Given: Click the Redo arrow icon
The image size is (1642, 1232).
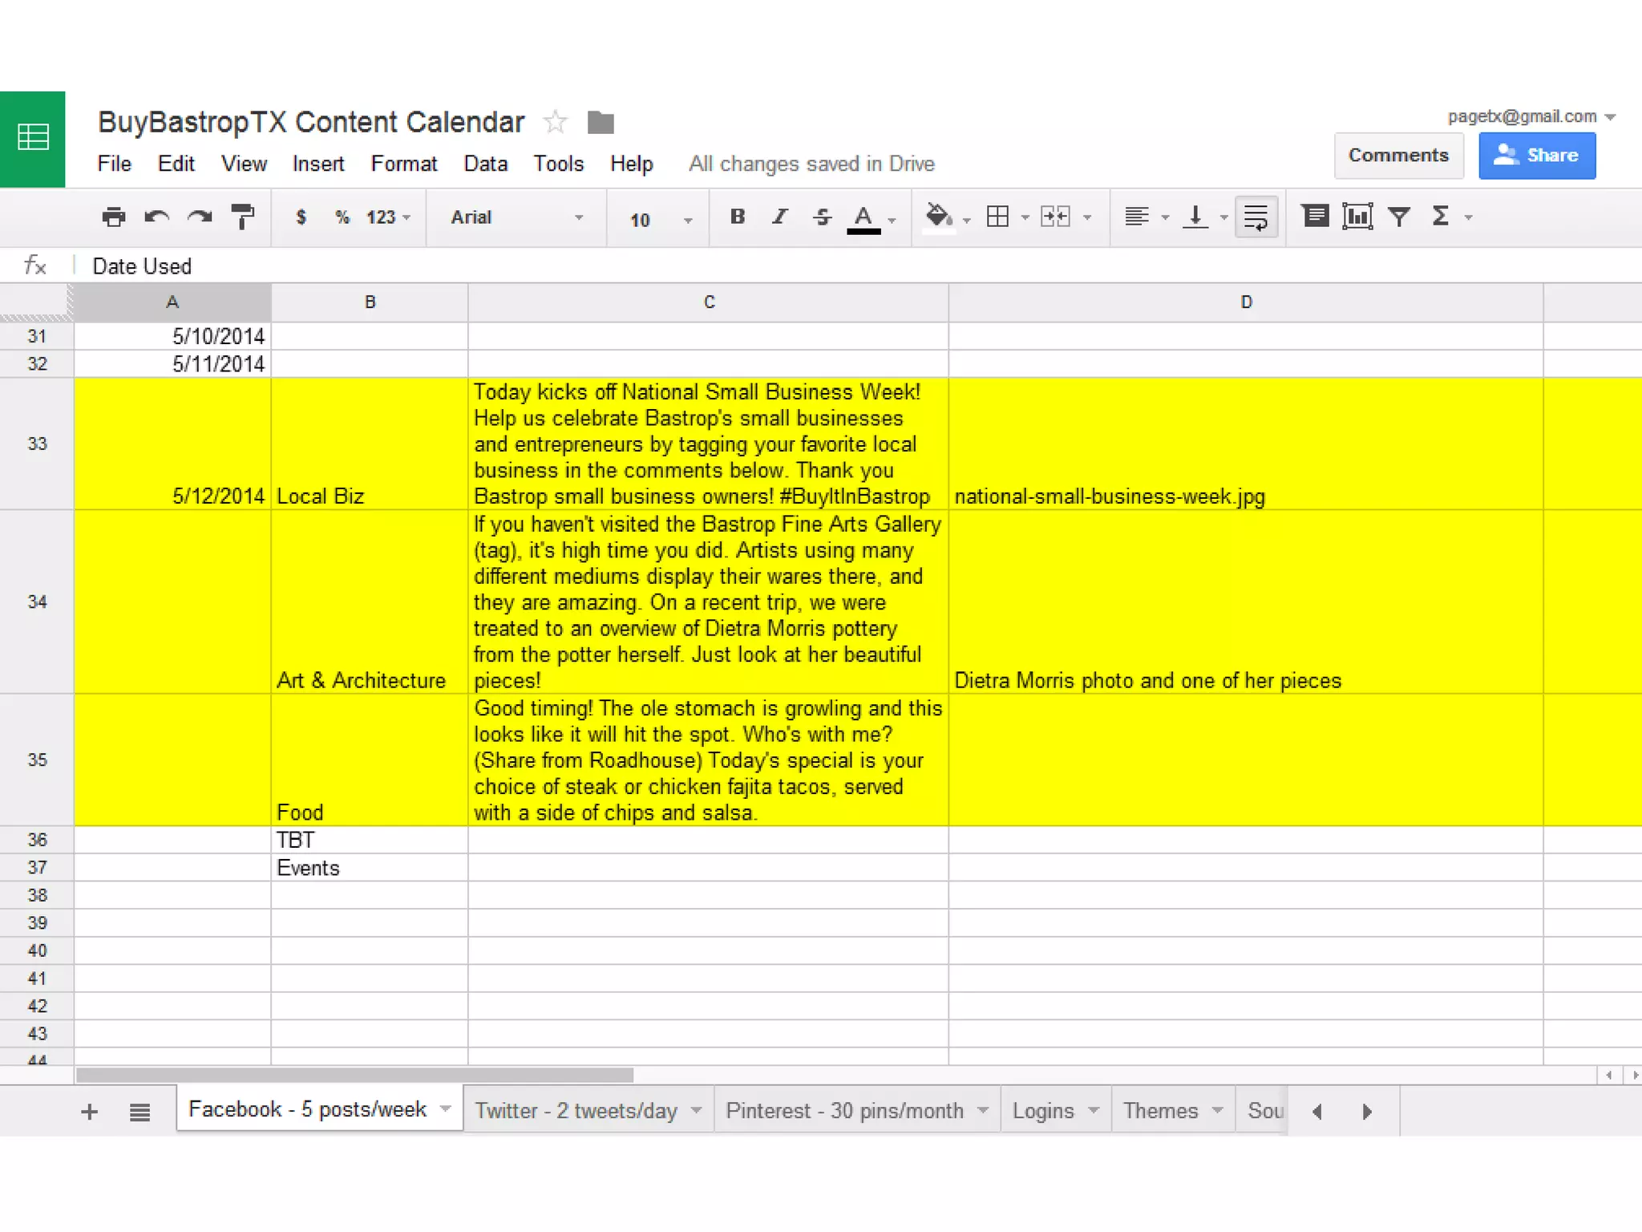Looking at the screenshot, I should 200,217.
